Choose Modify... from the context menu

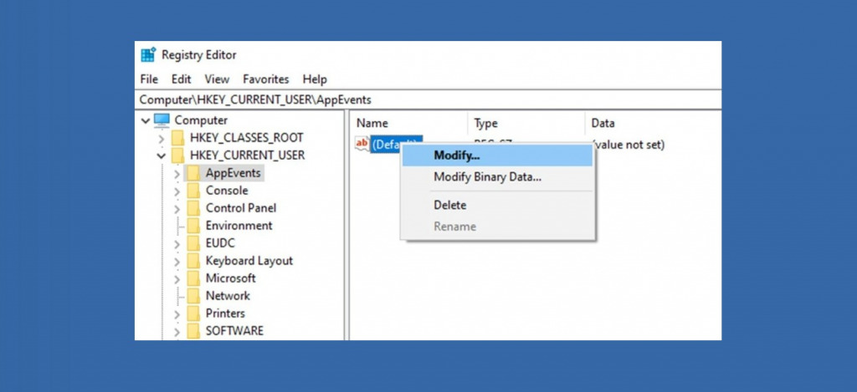click(456, 155)
